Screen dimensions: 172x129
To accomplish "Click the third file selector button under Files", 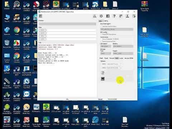I will point(43,36).
